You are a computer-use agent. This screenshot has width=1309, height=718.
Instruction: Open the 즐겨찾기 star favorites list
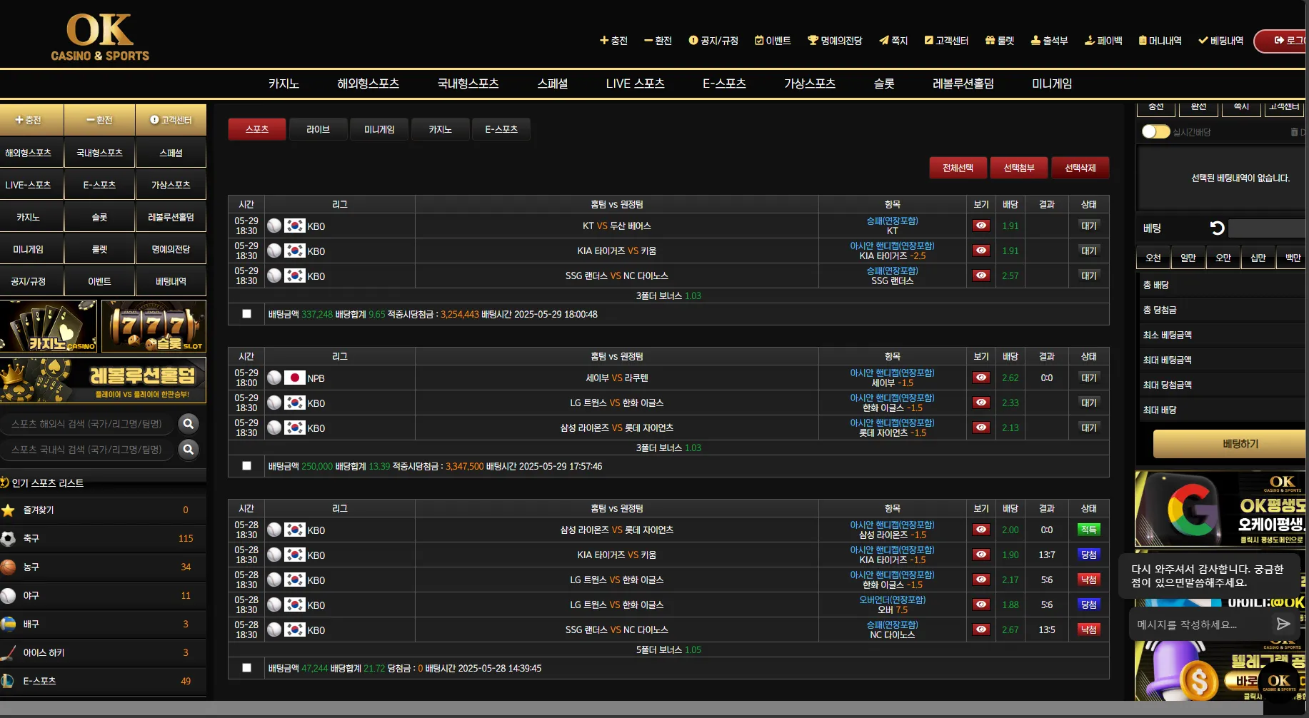pos(103,510)
